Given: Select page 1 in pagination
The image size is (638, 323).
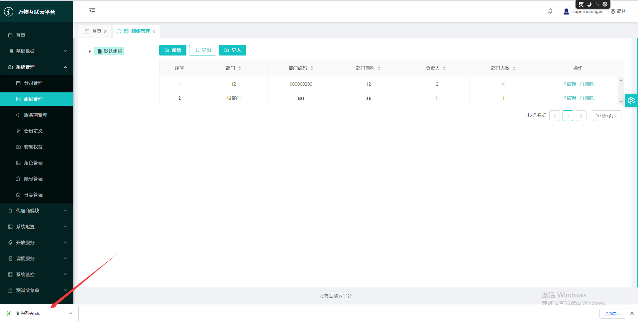Looking at the screenshot, I should click(568, 116).
